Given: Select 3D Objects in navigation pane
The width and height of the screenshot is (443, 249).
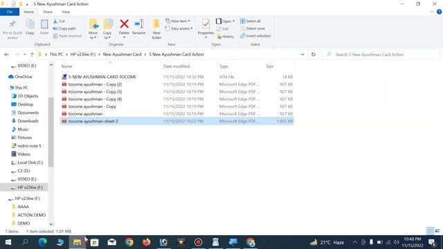Looking at the screenshot, I should pos(25,96).
